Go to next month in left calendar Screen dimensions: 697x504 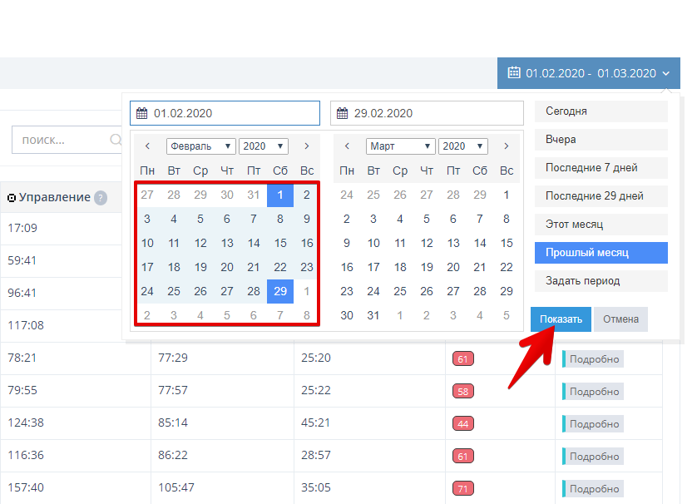point(307,146)
